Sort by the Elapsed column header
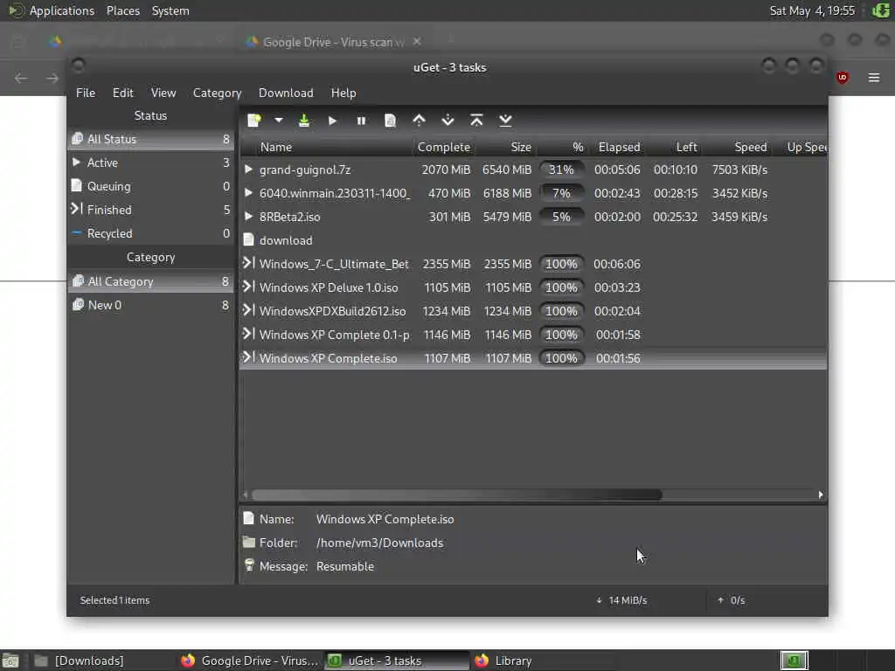895x671 pixels. tap(618, 147)
